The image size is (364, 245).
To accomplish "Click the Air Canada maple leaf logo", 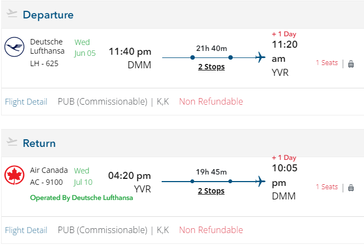I will coord(15,176).
